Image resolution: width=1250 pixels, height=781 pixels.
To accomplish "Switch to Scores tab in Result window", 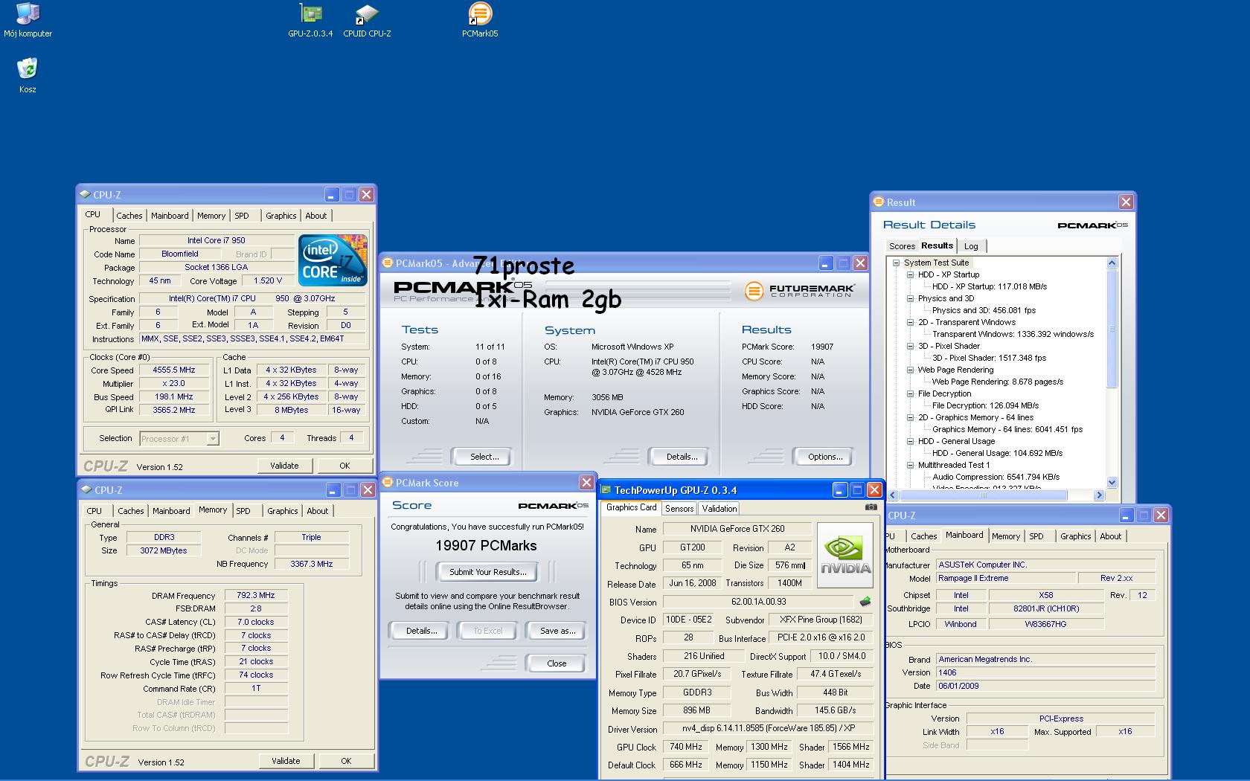I will coord(902,246).
